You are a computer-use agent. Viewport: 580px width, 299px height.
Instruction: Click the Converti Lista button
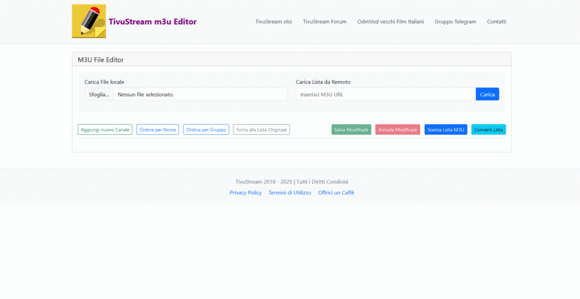click(488, 130)
